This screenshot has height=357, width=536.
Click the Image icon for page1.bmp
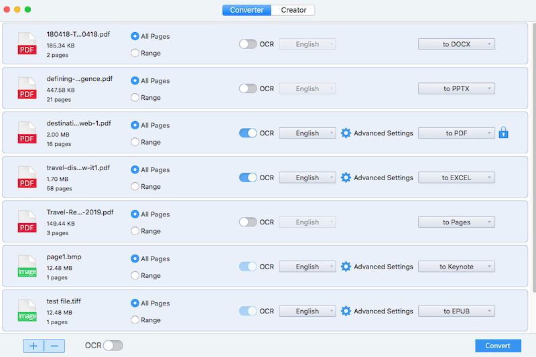pos(27,267)
